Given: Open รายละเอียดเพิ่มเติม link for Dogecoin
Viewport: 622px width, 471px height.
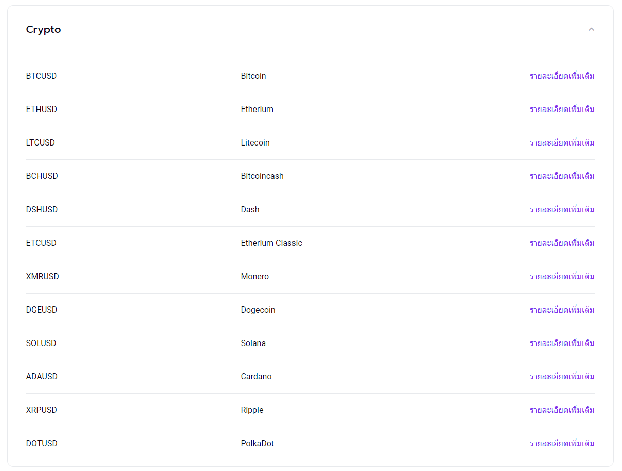Looking at the screenshot, I should (562, 310).
